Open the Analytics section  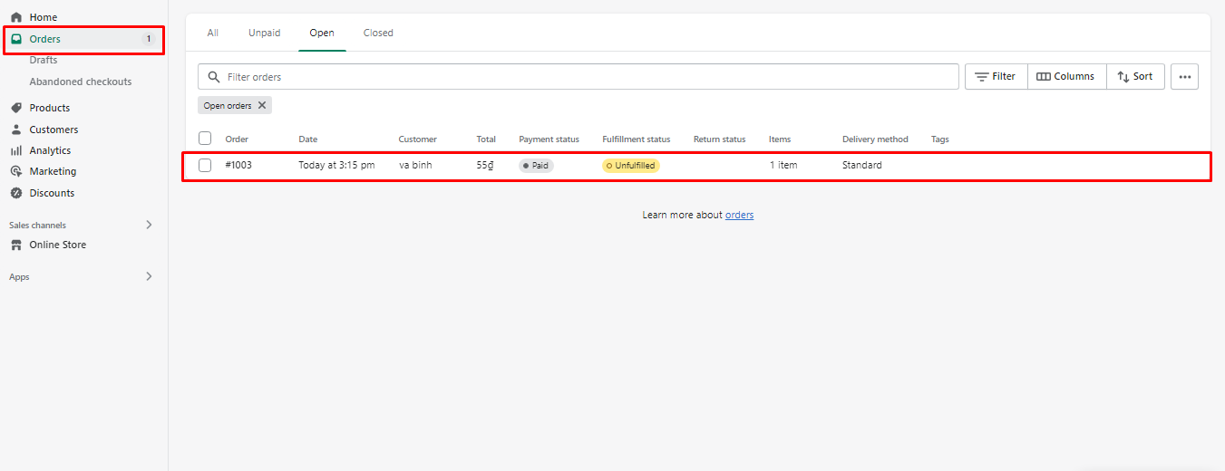click(x=50, y=150)
